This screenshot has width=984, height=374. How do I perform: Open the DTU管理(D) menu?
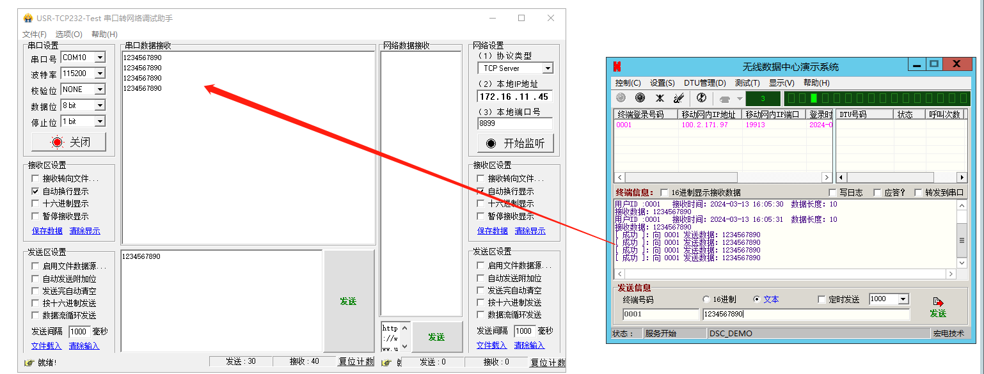coord(704,83)
